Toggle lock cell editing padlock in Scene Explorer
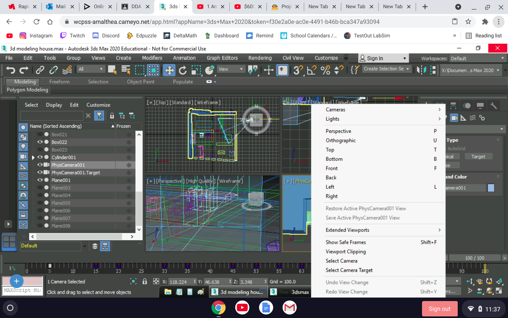The image size is (508, 318). click(112, 116)
